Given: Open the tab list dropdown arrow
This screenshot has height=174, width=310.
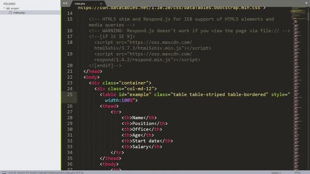Looking at the screenshot, I should (306, 3).
